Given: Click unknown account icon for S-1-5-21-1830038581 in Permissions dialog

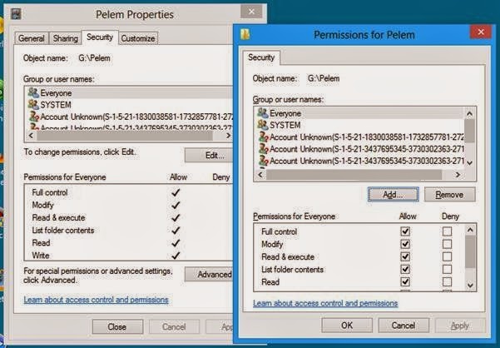Looking at the screenshot, I should 264,137.
